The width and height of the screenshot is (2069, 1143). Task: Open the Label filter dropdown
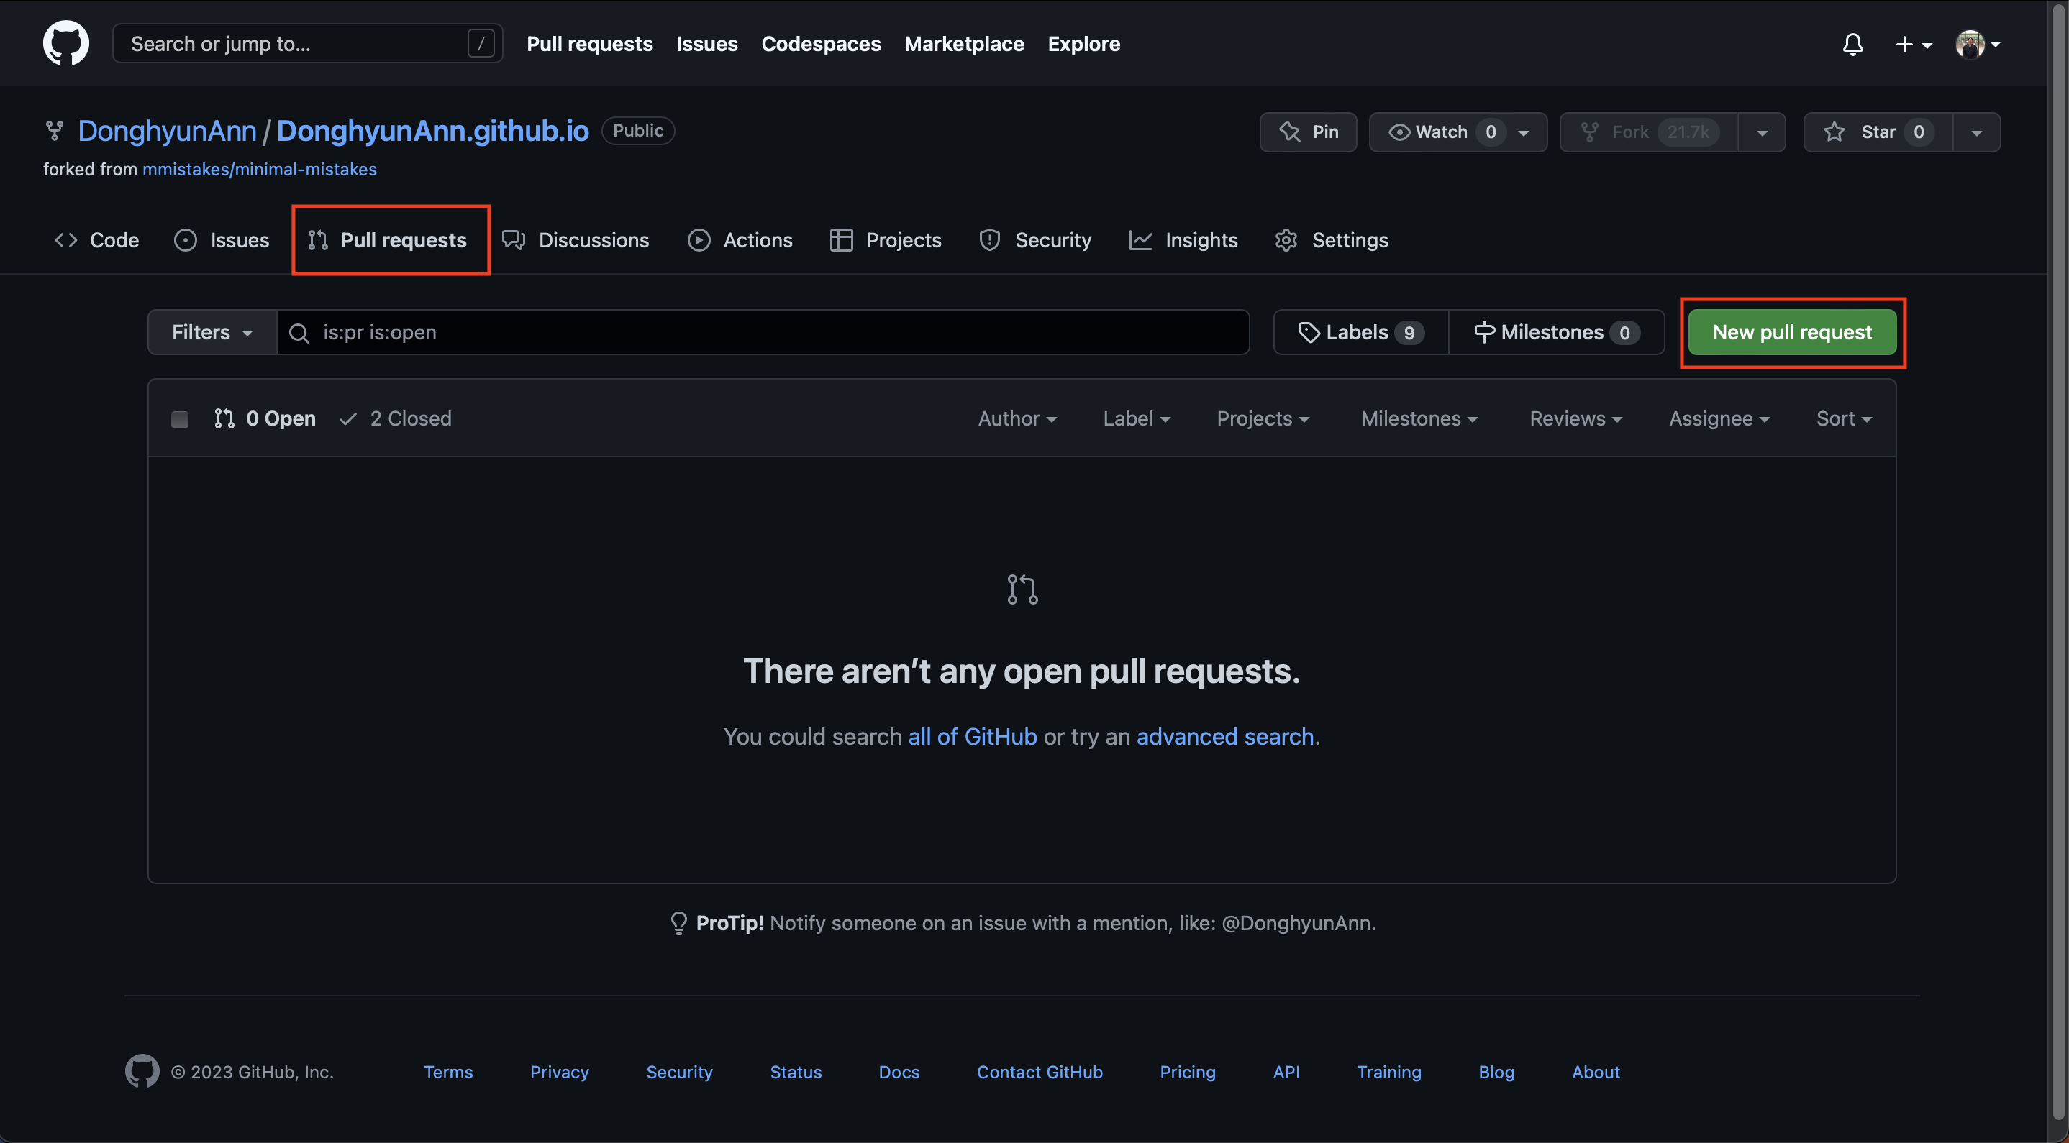[1137, 418]
